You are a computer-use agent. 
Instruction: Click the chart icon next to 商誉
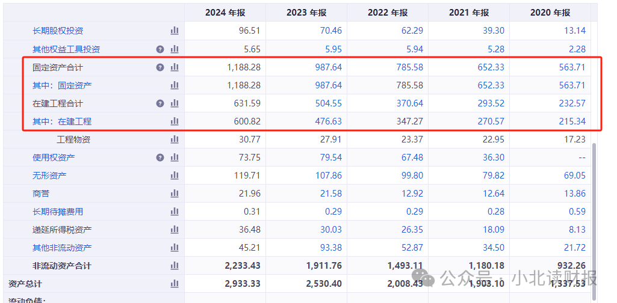(x=175, y=194)
